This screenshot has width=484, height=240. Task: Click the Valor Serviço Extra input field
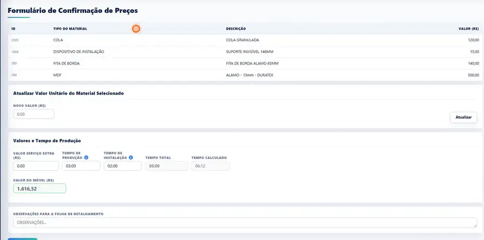[36, 166]
